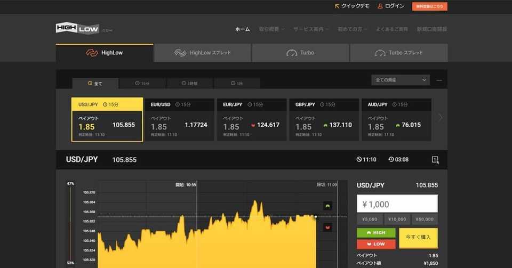Expand the 初めての方 menu
Viewport: 512px width, 268px height.
pyautogui.click(x=352, y=29)
